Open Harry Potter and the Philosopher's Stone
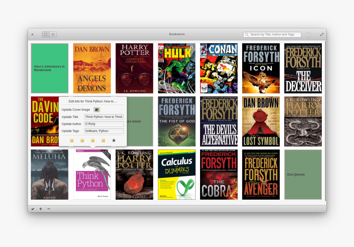 (x=134, y=175)
